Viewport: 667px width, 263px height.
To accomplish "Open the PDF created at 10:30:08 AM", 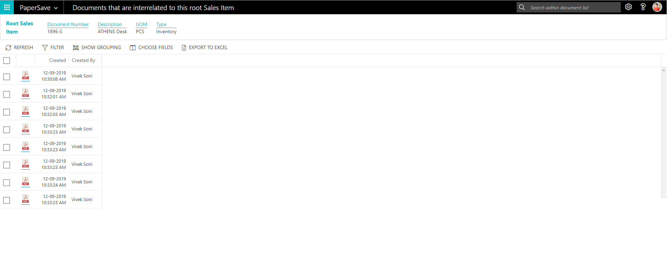I will pyautogui.click(x=25, y=76).
